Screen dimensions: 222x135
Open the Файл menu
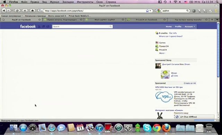tap(24, 2)
